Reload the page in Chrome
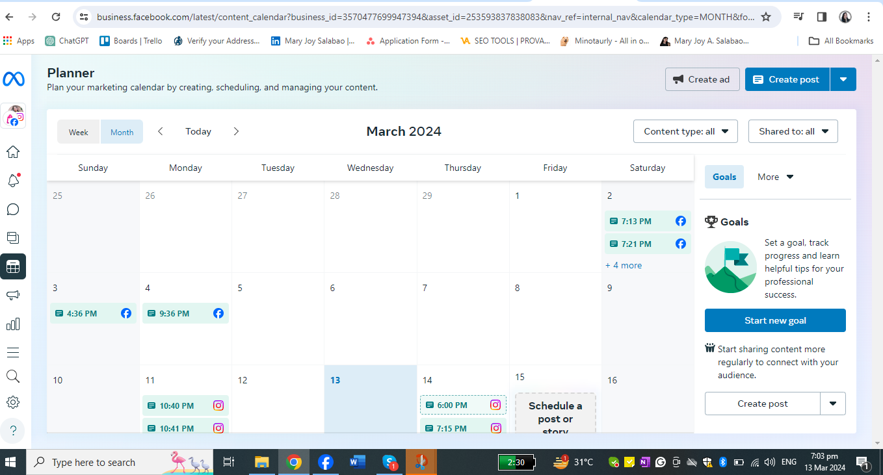 coord(56,17)
